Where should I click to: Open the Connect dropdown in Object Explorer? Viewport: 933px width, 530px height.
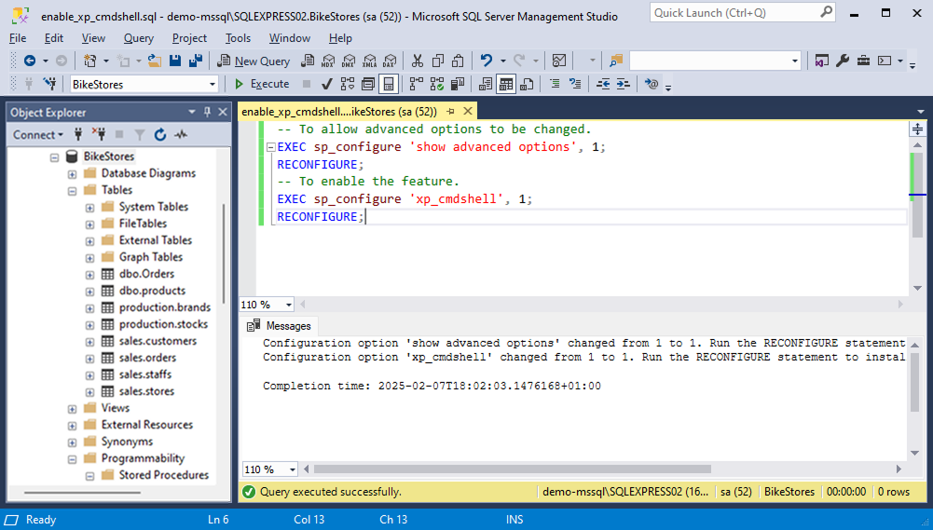click(x=37, y=135)
